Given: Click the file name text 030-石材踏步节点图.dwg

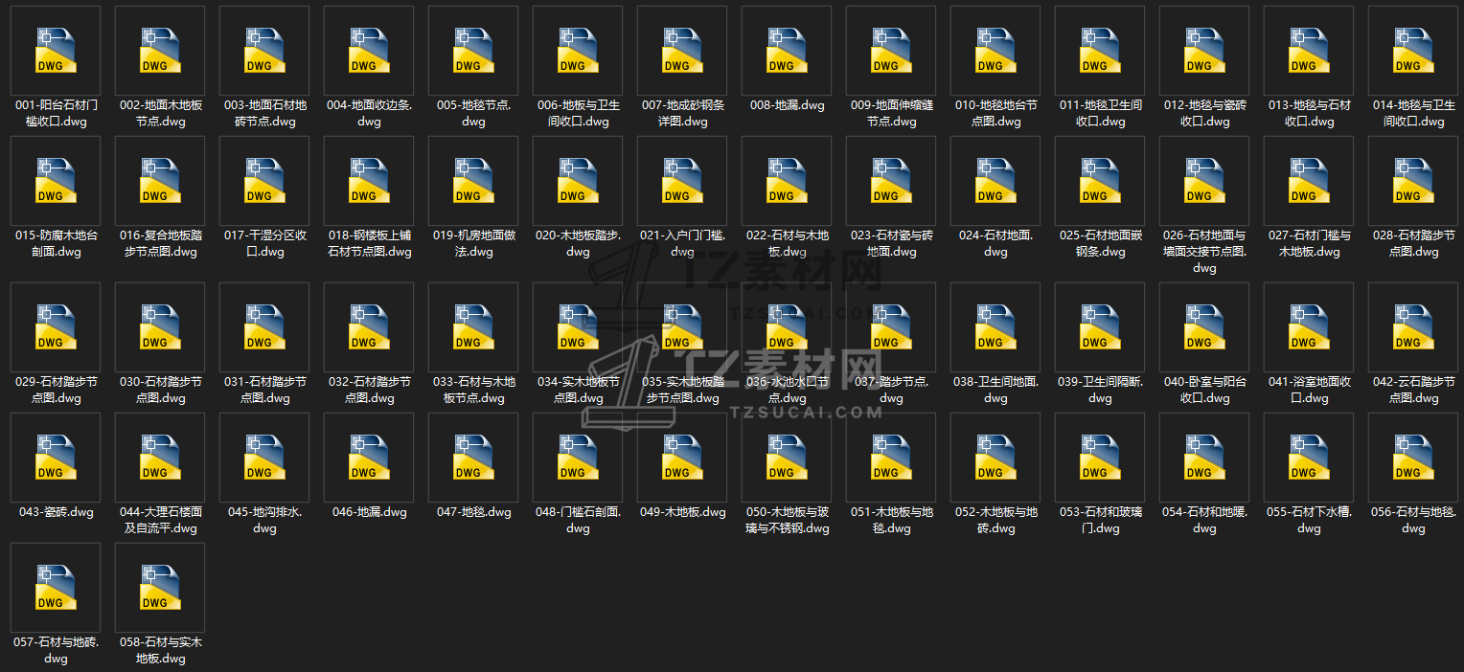Looking at the screenshot, I should 160,390.
